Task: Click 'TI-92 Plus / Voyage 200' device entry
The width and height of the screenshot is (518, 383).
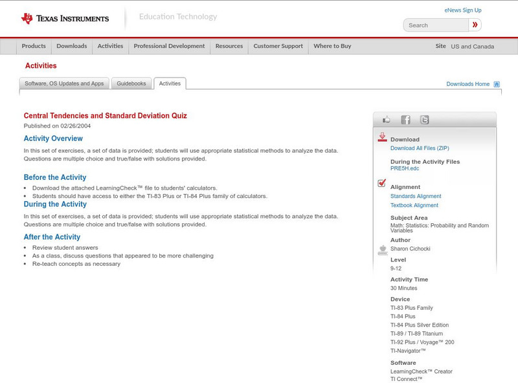Action: point(422,342)
